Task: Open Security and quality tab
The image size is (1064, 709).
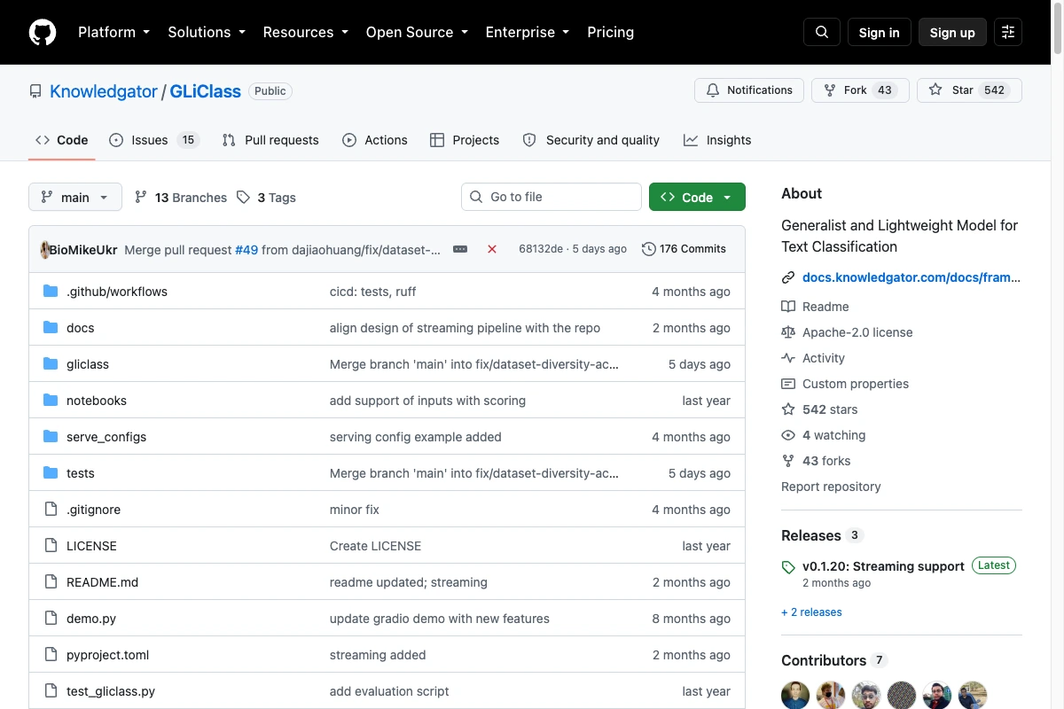Action: (591, 140)
